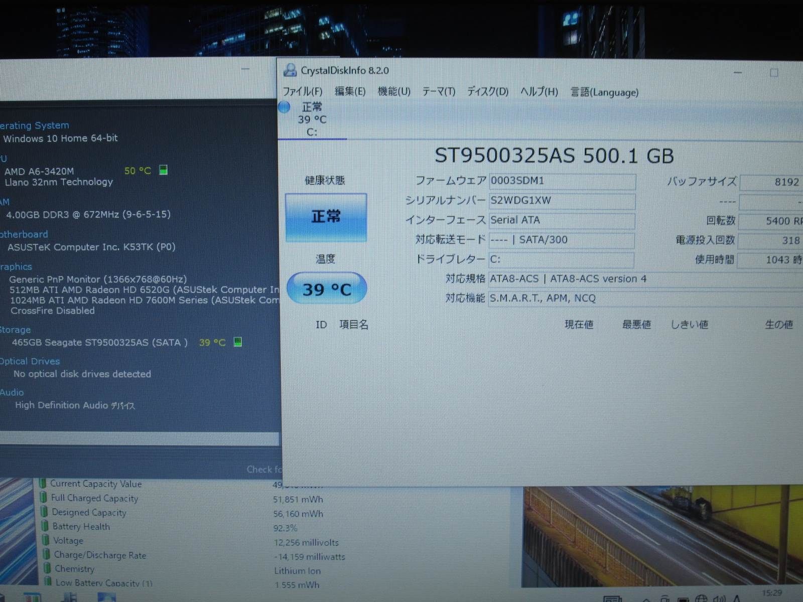Image resolution: width=803 pixels, height=602 pixels.
Task: Click the 465GB Seagate ST9500325AS line in Speccy
Action: [x=100, y=343]
